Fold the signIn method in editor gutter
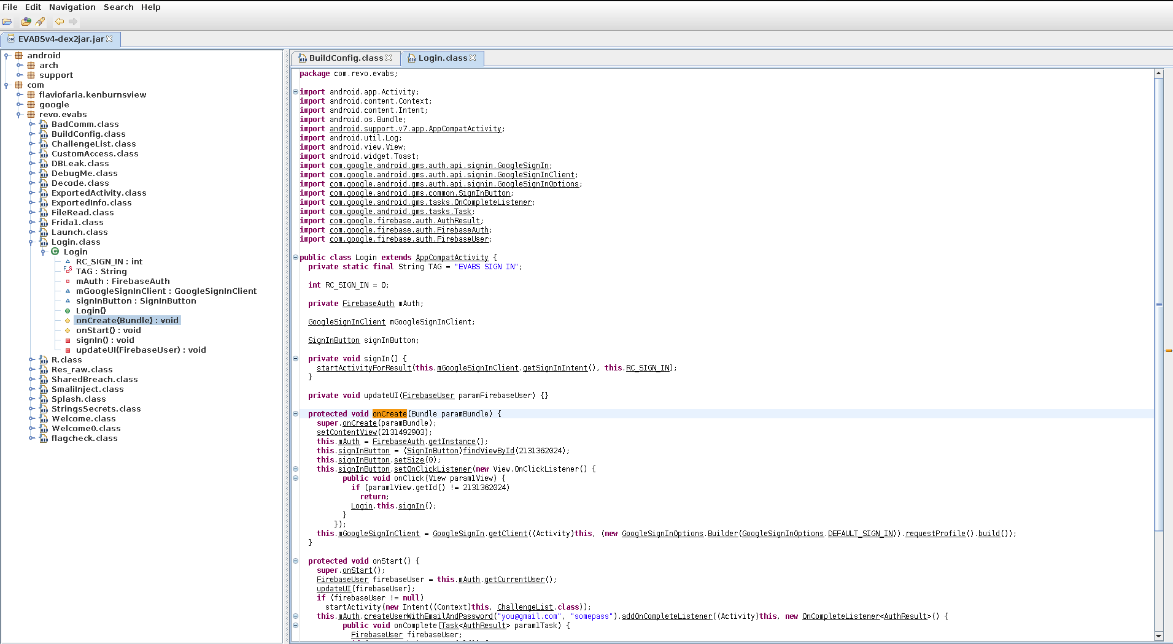The image size is (1173, 644). tap(295, 358)
